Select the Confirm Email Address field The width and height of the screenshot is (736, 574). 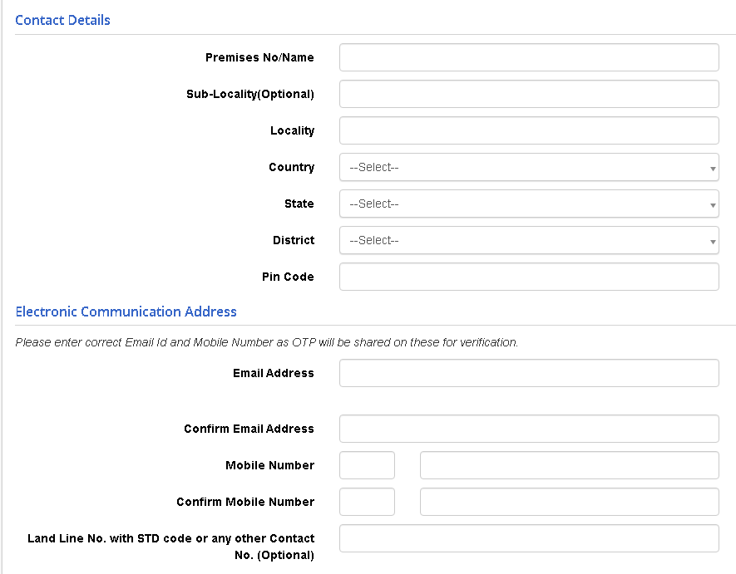529,429
